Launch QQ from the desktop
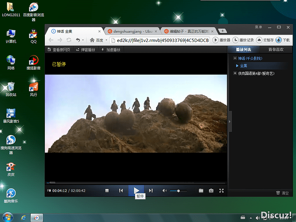The image size is (296, 222). 33,36
